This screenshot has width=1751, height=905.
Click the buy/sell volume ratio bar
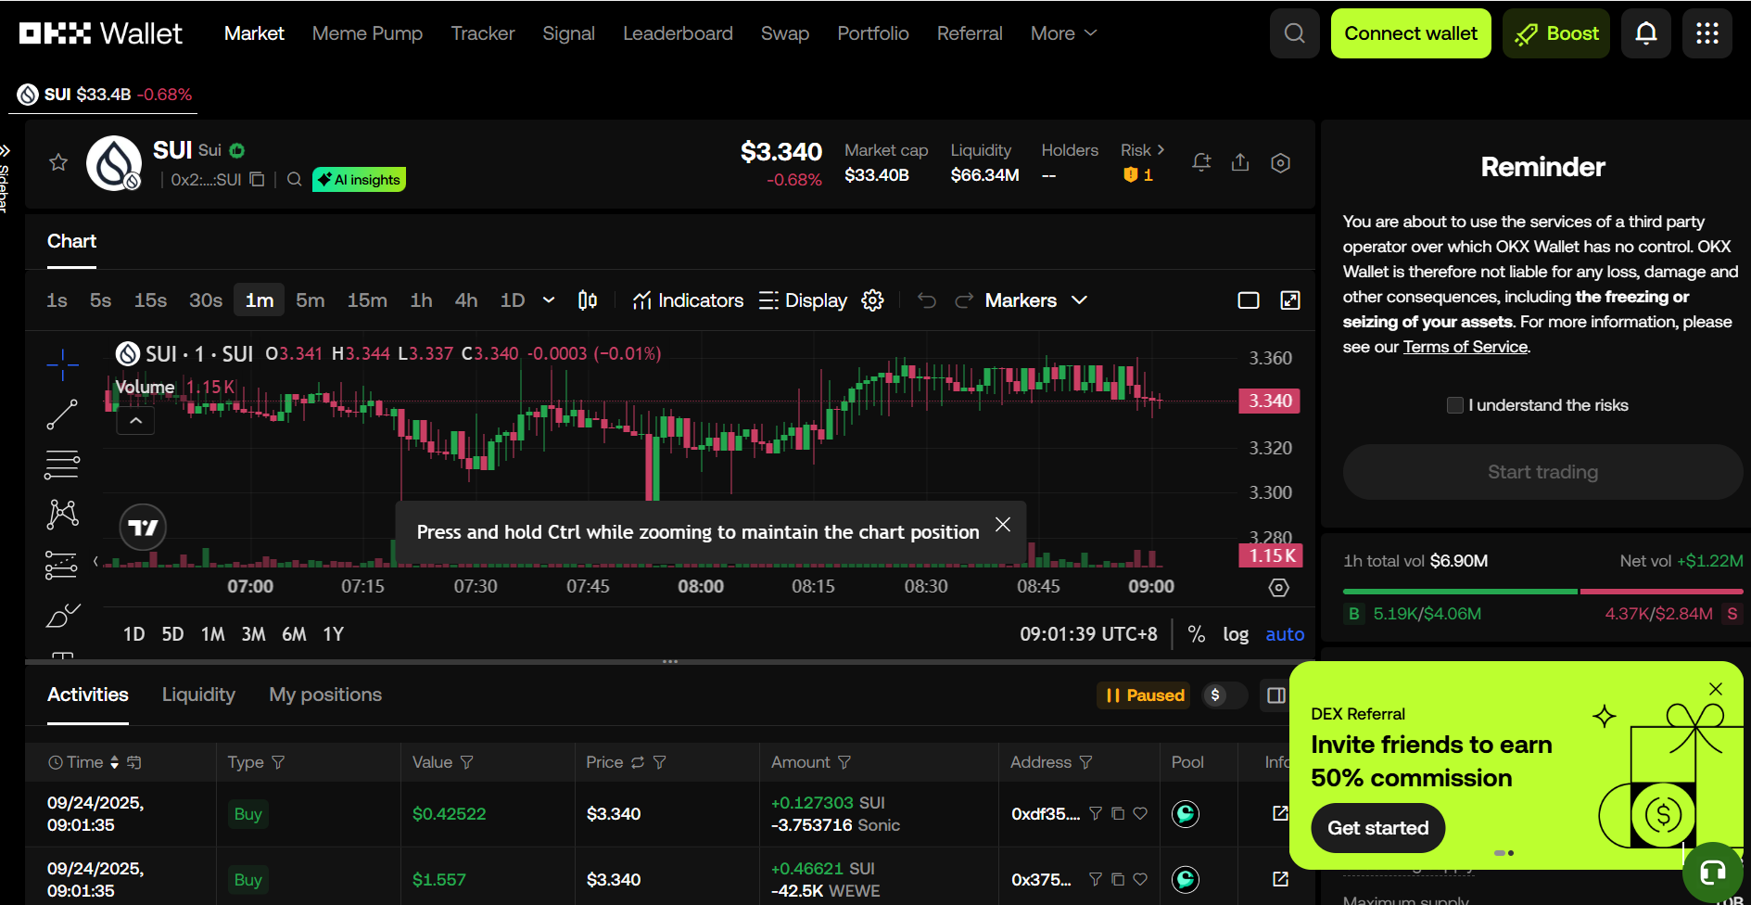coord(1542,591)
